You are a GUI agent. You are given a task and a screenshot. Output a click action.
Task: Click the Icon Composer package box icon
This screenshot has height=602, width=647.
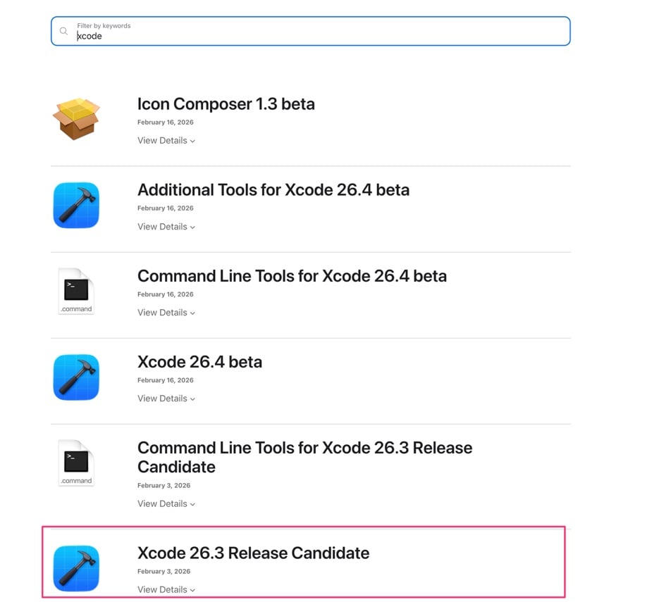coord(76,119)
